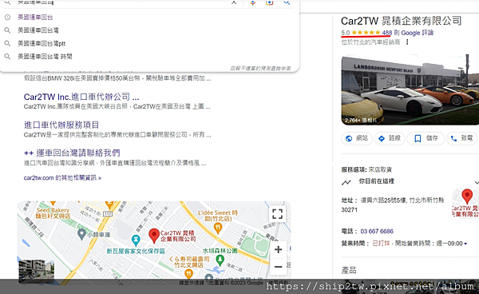Screen dimensions: 479x294
Task: Zoom in on the map with plus button
Action: click(278, 250)
